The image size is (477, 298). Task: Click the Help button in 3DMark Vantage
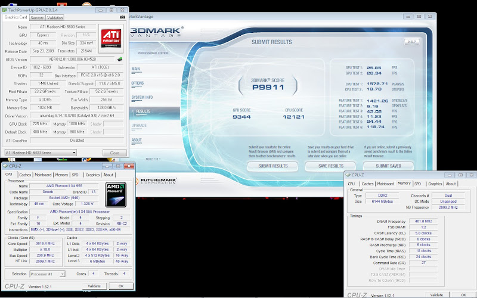point(411,42)
